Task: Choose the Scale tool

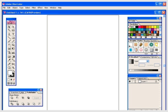Action: tap(13, 45)
